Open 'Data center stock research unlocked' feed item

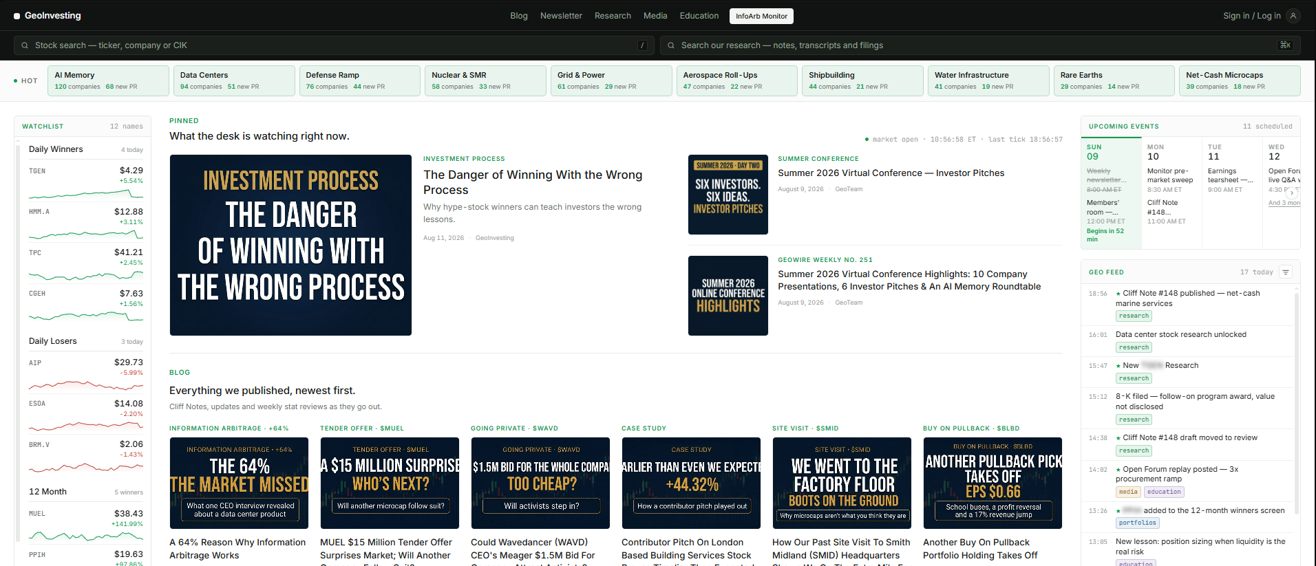(1188, 341)
